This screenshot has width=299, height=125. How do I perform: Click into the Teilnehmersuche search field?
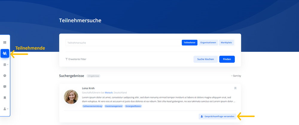click(123, 43)
